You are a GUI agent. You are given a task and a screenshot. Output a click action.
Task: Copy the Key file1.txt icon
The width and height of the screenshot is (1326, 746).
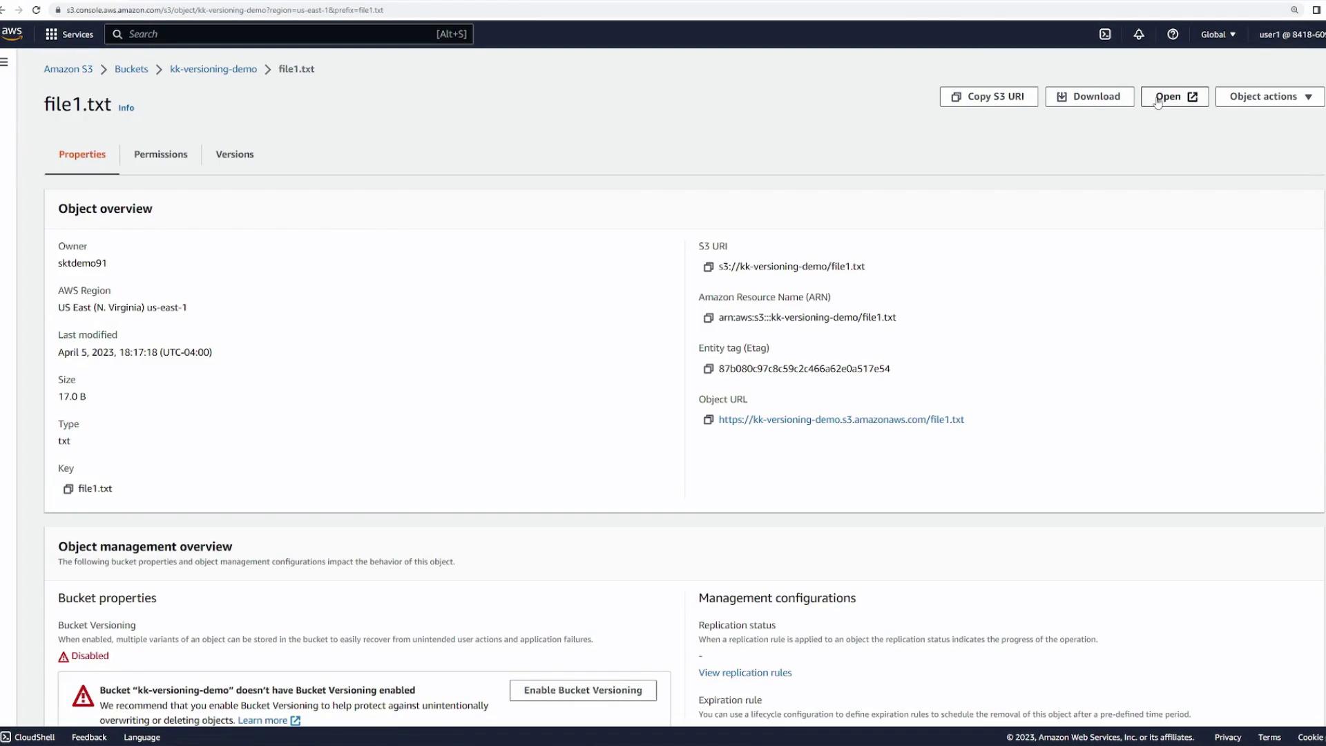pyautogui.click(x=68, y=489)
